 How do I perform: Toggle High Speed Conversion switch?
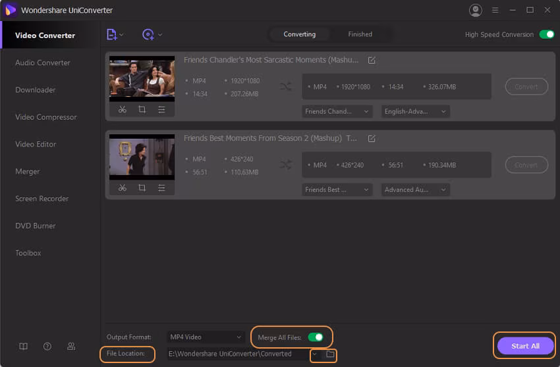click(x=546, y=34)
